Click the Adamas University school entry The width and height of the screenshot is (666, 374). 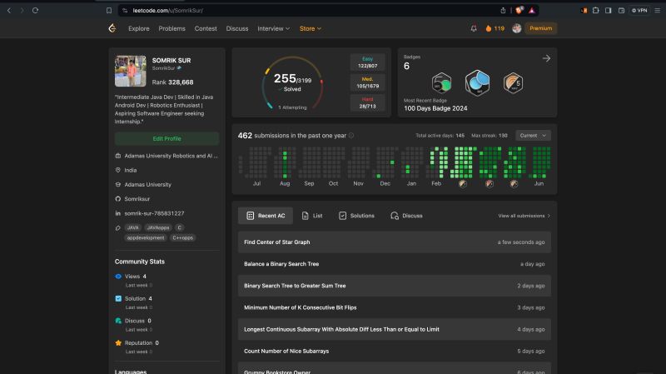(x=148, y=184)
